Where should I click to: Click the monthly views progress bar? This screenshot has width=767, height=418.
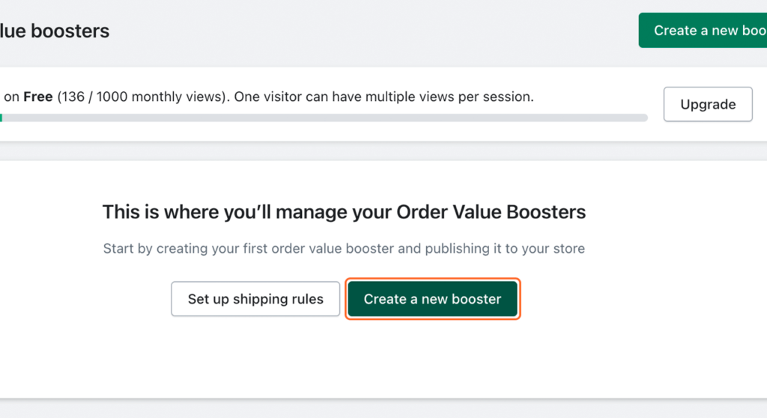click(x=322, y=118)
